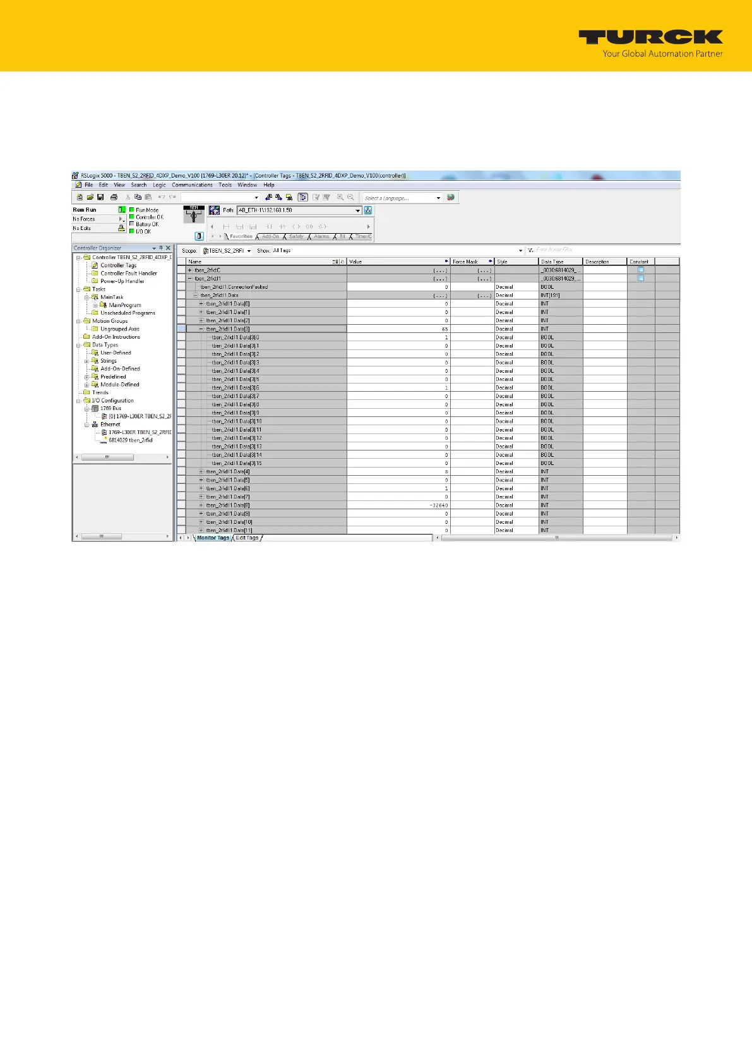752x1064 pixels.
Task: Click the No Edits status button
Action: 98,228
